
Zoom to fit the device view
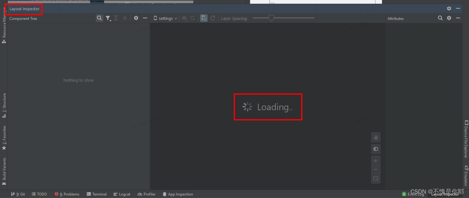pyautogui.click(x=375, y=178)
